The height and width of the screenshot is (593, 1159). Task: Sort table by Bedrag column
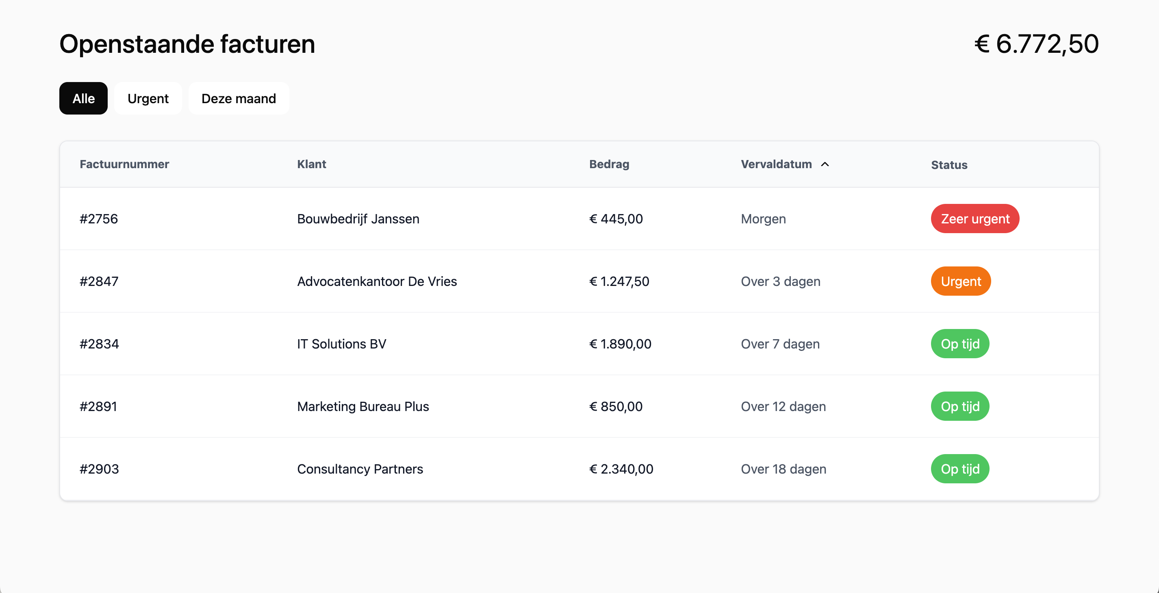click(609, 164)
